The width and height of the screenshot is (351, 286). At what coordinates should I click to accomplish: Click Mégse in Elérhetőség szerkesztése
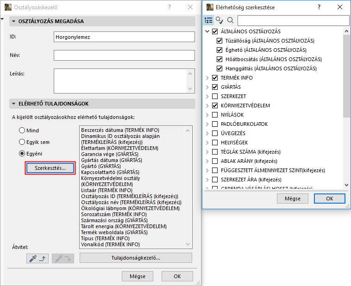[293, 199]
